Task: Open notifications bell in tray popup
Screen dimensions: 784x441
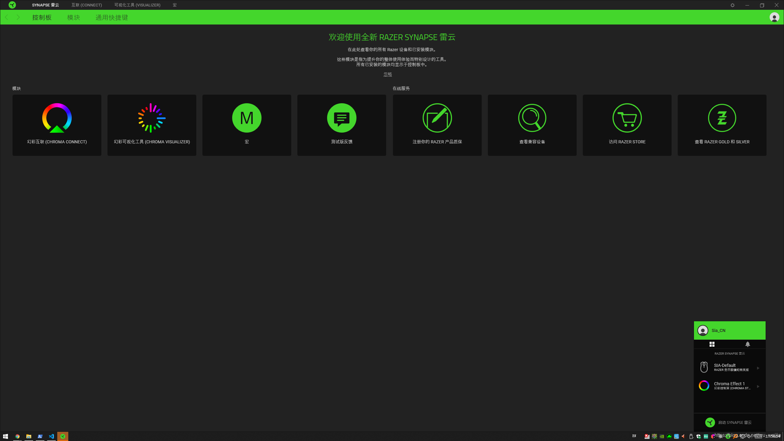Action: pos(748,344)
